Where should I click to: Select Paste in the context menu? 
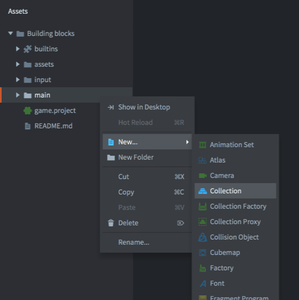pos(147,208)
